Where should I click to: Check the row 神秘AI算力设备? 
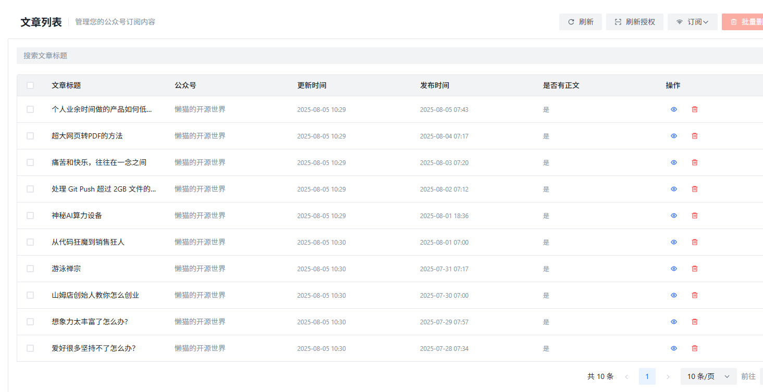click(x=30, y=216)
